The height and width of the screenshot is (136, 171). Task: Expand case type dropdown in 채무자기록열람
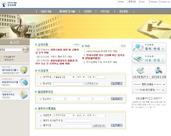pos(91,115)
